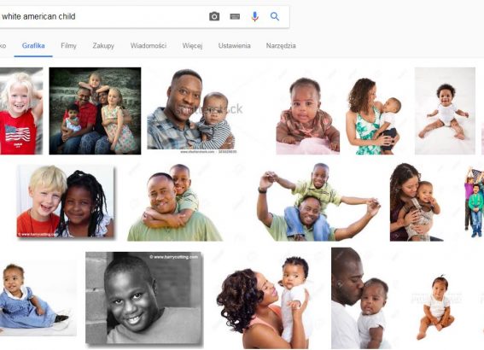This screenshot has height=350, width=484.
Task: Open the on-screen keyboard icon
Action: [x=235, y=16]
